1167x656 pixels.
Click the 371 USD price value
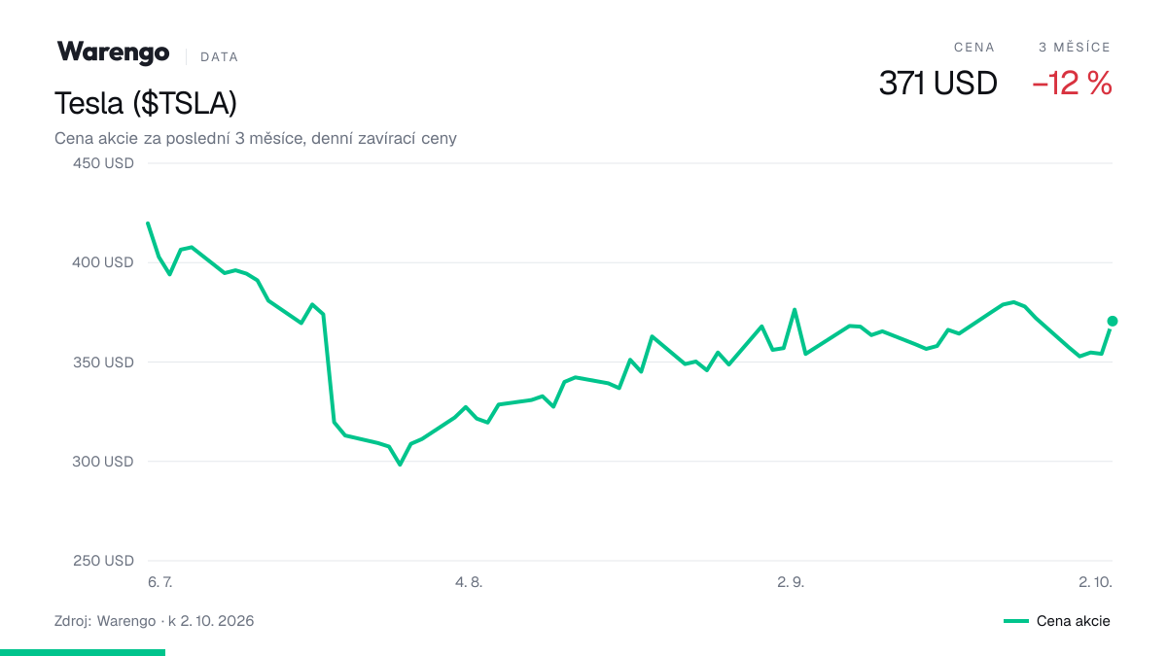(937, 84)
